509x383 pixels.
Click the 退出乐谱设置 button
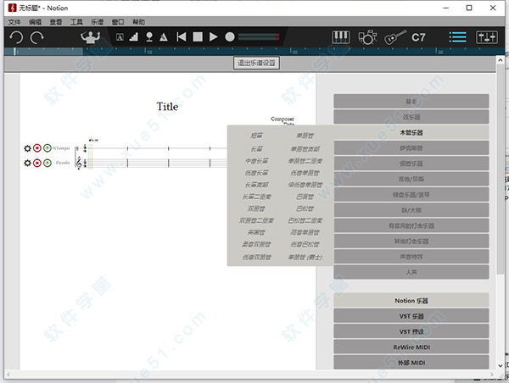(x=256, y=63)
